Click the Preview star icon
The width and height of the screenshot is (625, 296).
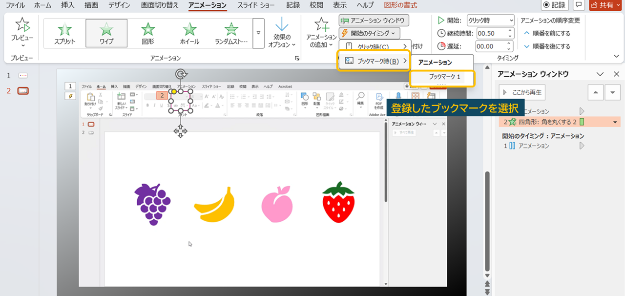(x=22, y=25)
